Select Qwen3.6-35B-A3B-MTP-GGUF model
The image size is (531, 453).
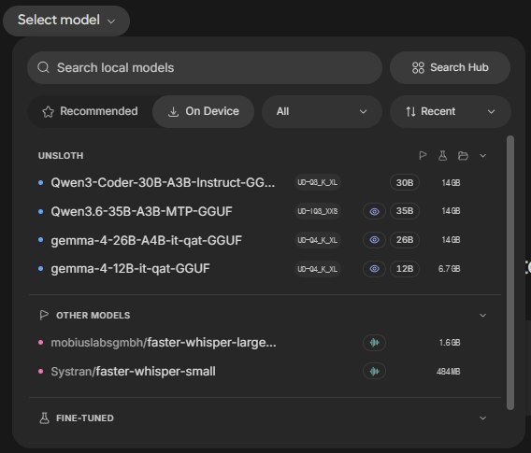click(141, 211)
